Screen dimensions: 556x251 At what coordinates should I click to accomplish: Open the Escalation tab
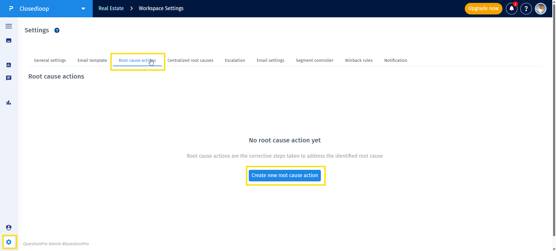[235, 60]
